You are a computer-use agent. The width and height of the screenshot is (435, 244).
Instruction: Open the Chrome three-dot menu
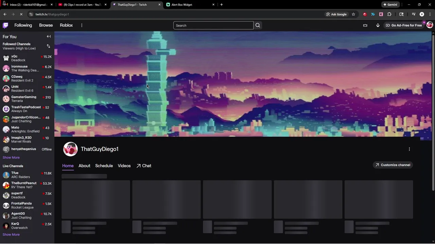[430, 14]
